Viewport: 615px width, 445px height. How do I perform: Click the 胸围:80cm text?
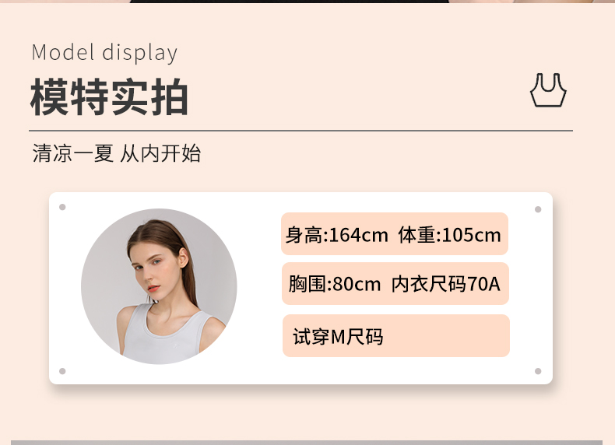(x=335, y=284)
